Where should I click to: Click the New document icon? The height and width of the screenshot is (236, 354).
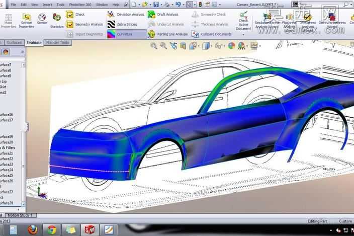point(134,5)
